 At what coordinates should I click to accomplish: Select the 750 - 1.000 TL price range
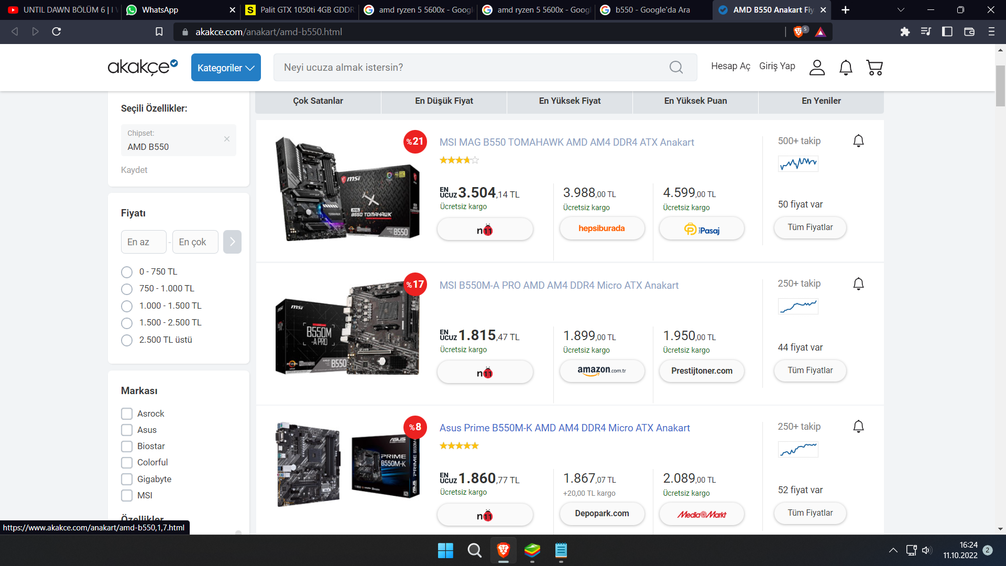coord(127,289)
